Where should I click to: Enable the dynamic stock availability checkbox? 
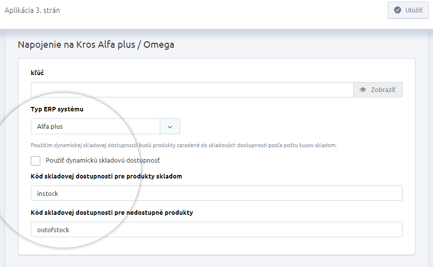coord(36,161)
